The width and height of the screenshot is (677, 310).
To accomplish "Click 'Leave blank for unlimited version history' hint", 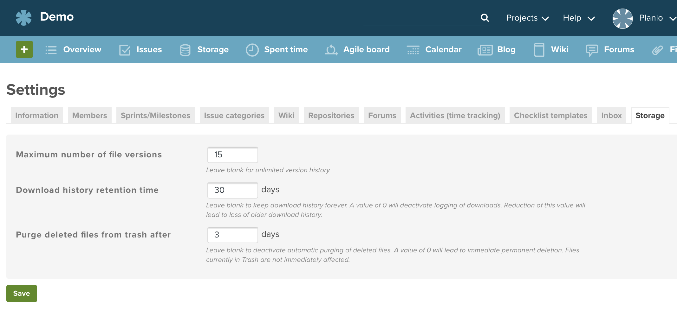I will (268, 170).
